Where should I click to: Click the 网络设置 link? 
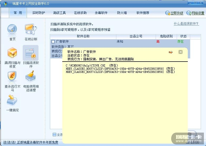coord(198,13)
